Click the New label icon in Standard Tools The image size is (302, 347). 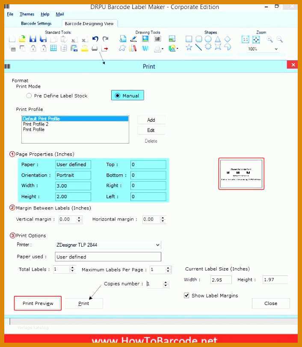click(x=12, y=39)
